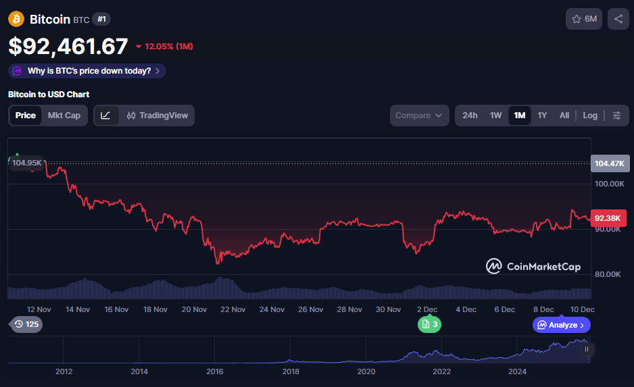Select the 1M time range
Screen dimensions: 634x387
coord(520,115)
